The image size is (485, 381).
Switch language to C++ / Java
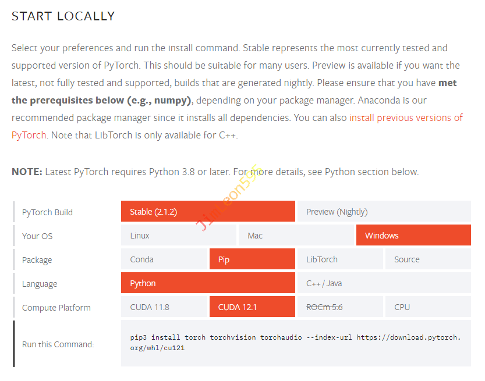pos(384,283)
